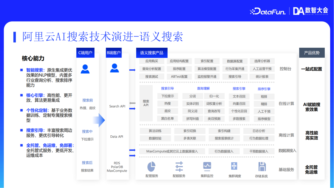Toggle the 监控报警开通 setting
The height and width of the screenshot is (188, 334).
(207, 77)
